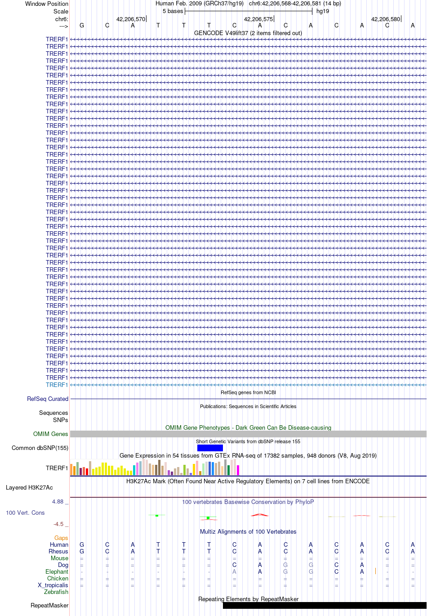Click the GENCODE V49lift37 track title
The image size is (427, 616).
248,33
